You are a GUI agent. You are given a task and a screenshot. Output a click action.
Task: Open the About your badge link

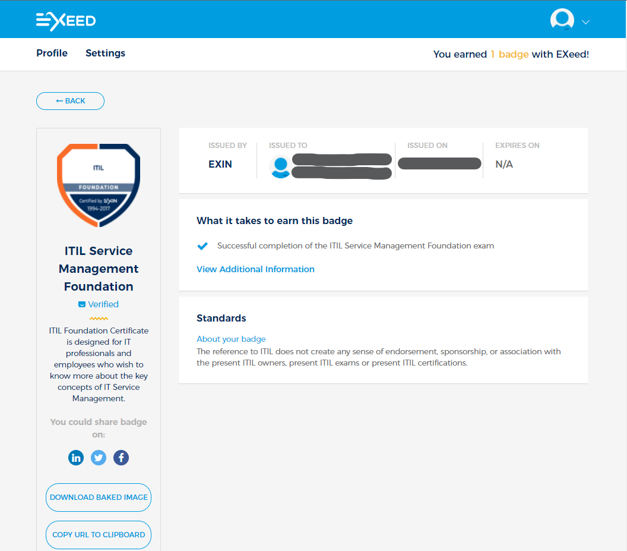[231, 339]
